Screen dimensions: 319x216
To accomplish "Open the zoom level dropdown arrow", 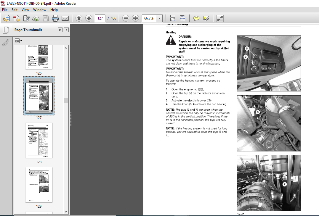I will tap(159, 18).
